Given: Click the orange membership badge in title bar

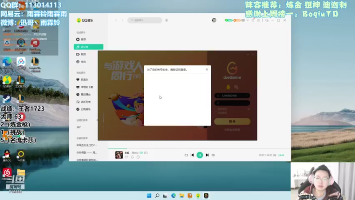Looking at the screenshot, I should [237, 20].
